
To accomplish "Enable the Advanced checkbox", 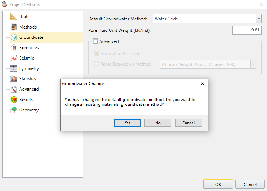I will point(95,41).
